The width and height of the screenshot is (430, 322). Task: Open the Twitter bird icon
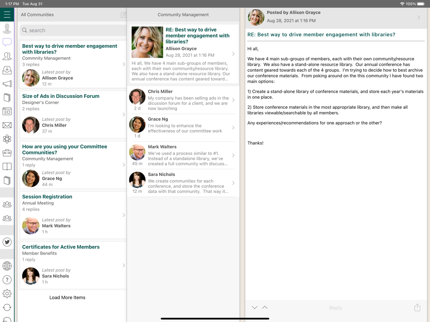(7, 242)
